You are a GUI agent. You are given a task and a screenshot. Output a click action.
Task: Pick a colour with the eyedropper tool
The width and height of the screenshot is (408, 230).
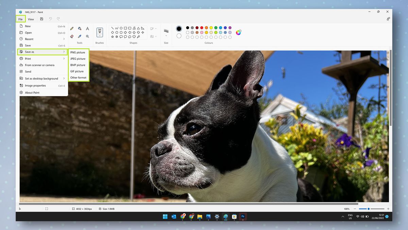pos(80,36)
